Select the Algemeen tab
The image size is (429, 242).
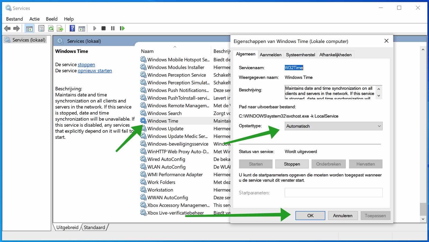tap(246, 54)
